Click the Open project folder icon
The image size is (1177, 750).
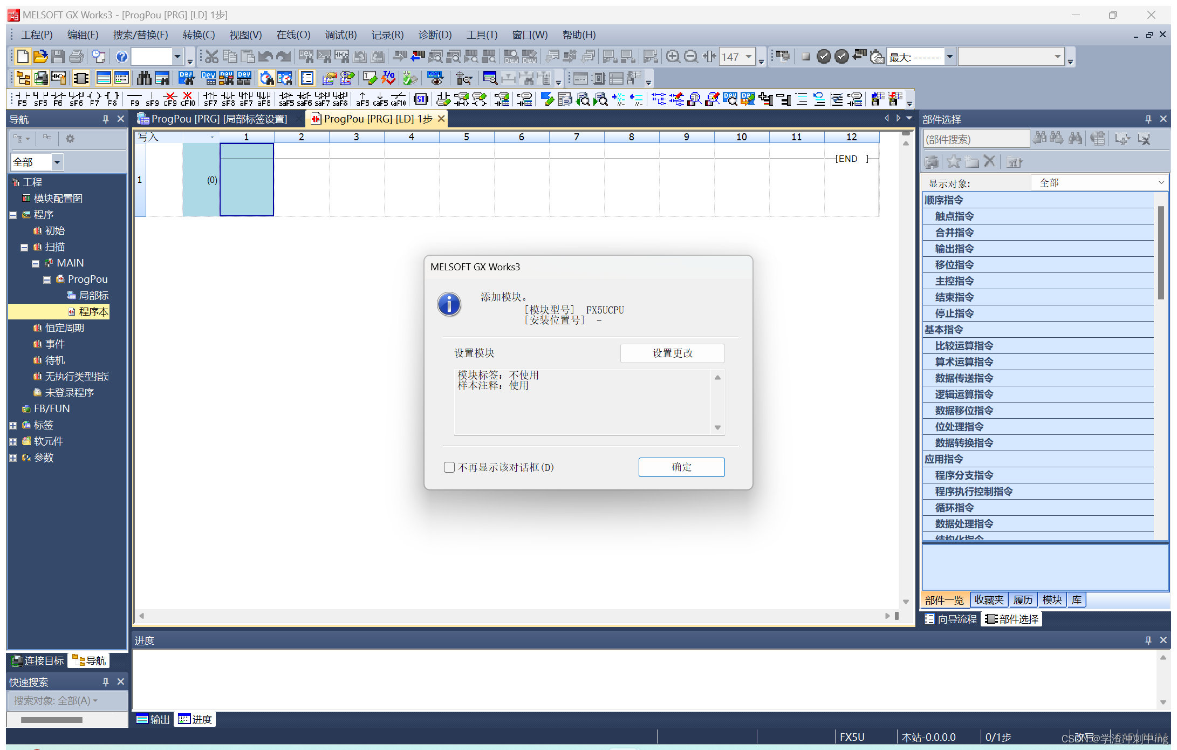40,57
